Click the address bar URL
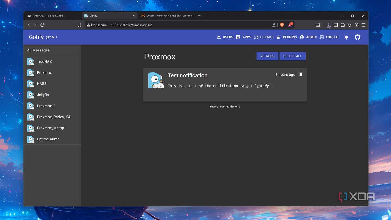The width and height of the screenshot is (391, 220). 131,25
